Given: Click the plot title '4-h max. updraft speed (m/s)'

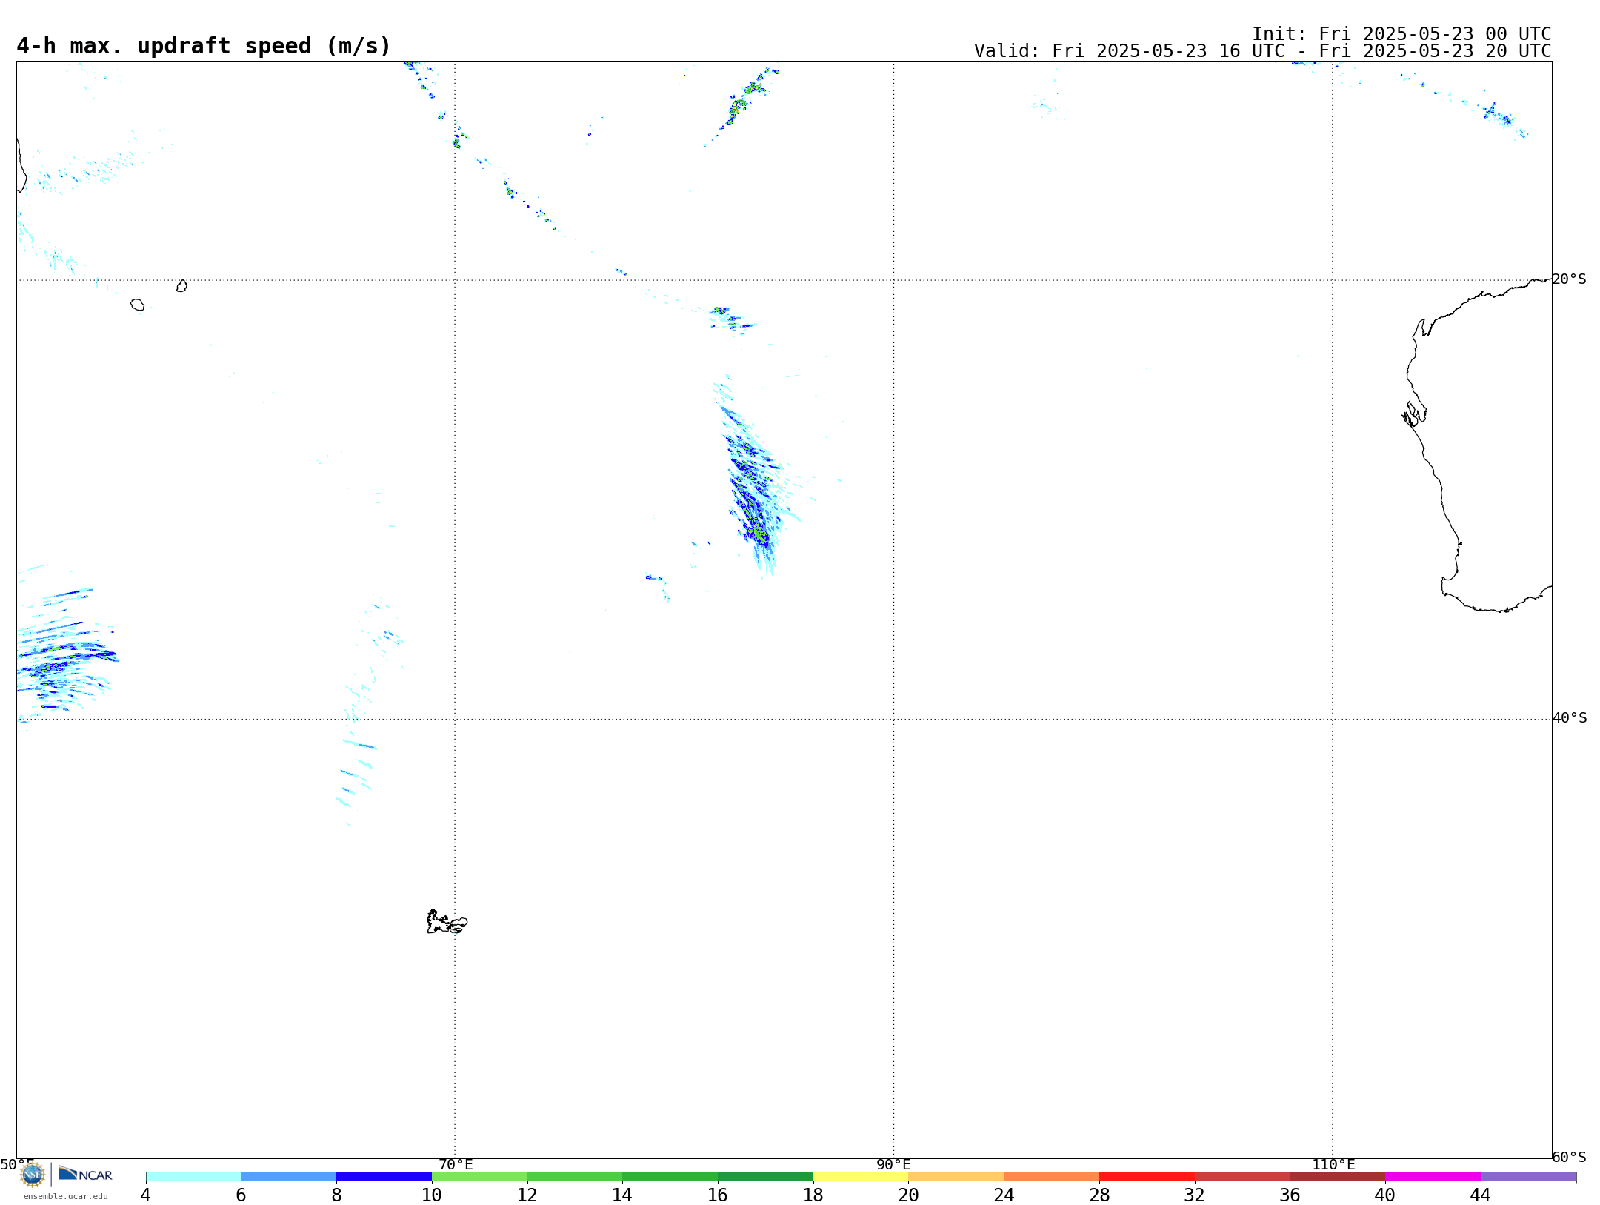Looking at the screenshot, I should tap(204, 46).
